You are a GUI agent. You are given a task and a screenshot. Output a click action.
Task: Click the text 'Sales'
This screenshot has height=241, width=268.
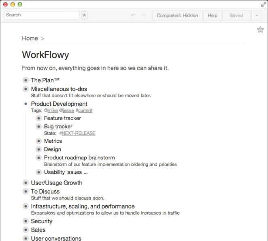(x=38, y=230)
